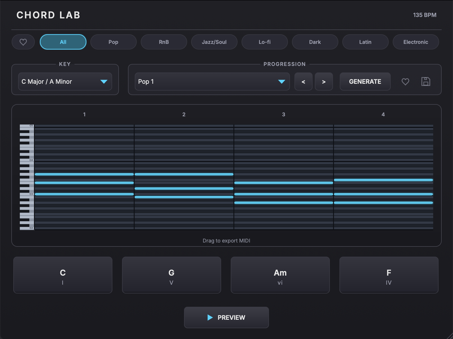Toggle the Lo-fi genre filter

(264, 42)
